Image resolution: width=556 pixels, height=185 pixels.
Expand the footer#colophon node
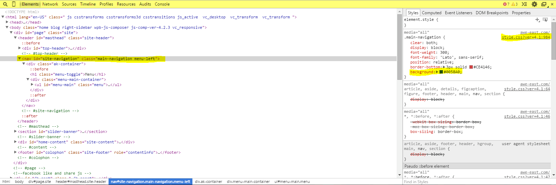click(15, 152)
